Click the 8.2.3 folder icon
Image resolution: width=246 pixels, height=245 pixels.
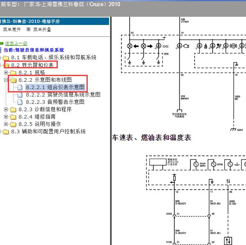13,110
